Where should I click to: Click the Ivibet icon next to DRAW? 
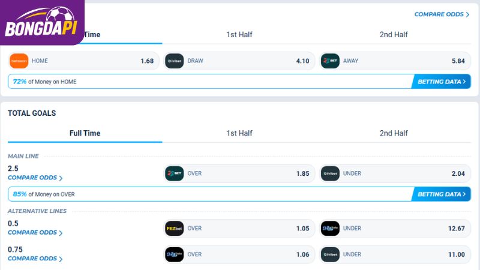175,61
